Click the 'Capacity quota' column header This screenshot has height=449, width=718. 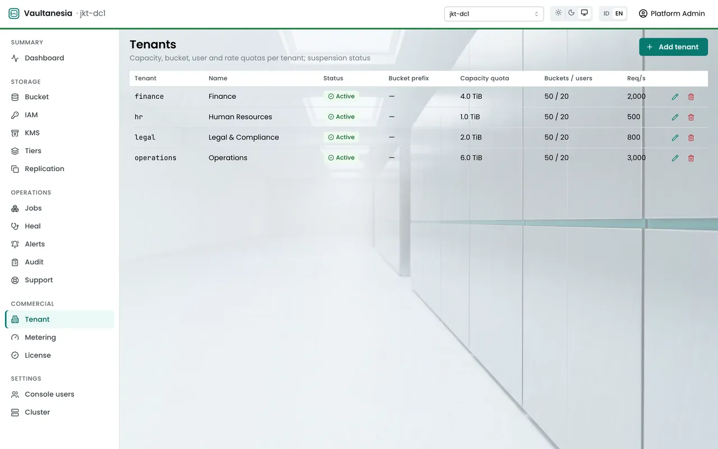(x=485, y=79)
